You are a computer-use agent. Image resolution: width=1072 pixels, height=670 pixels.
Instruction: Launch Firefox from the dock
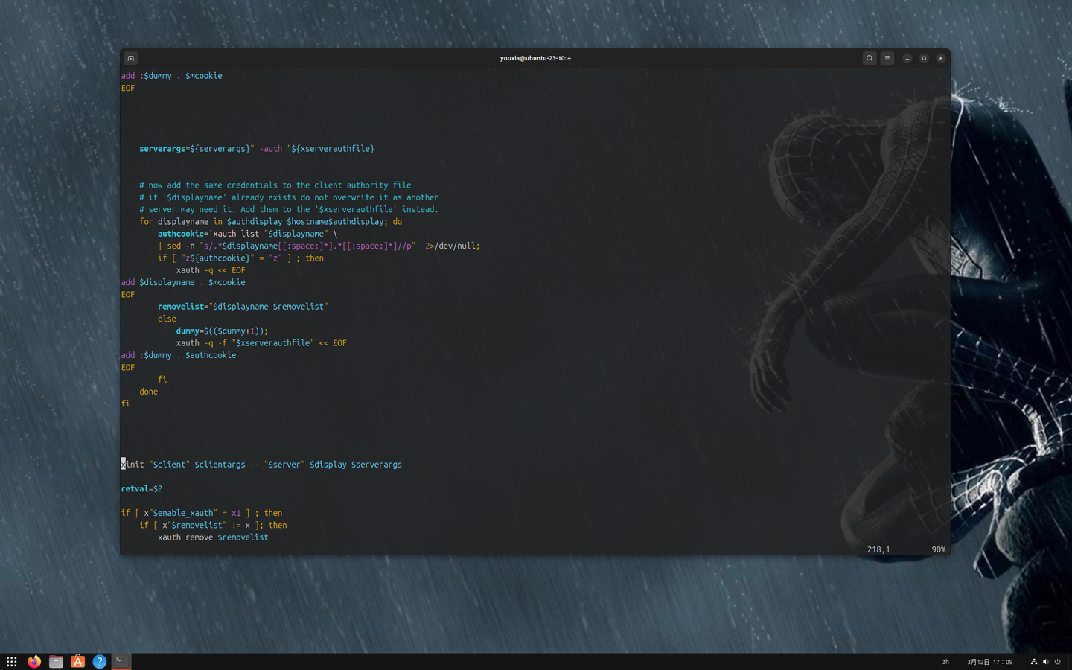point(33,661)
